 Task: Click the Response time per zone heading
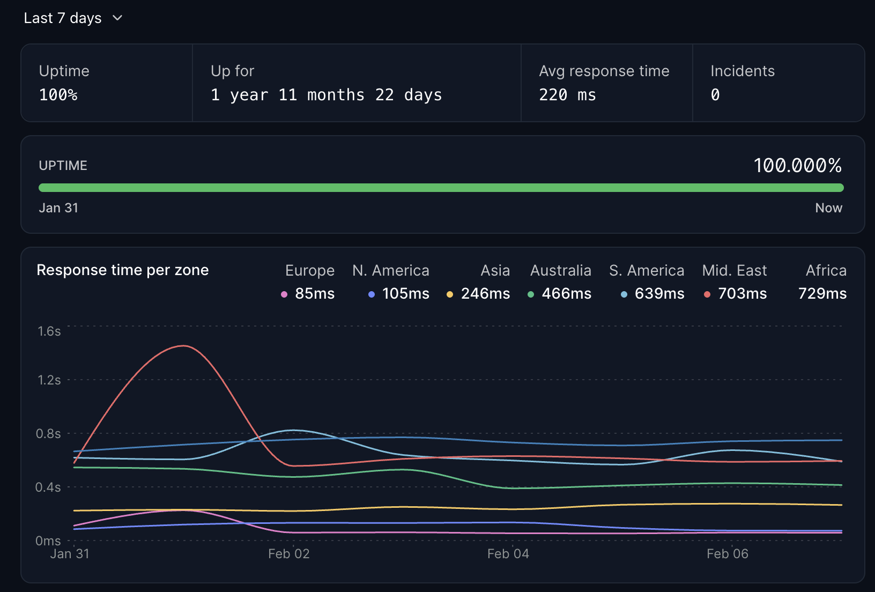(123, 270)
